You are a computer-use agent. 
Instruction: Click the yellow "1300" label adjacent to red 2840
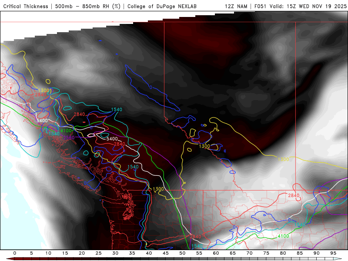coord(44,90)
